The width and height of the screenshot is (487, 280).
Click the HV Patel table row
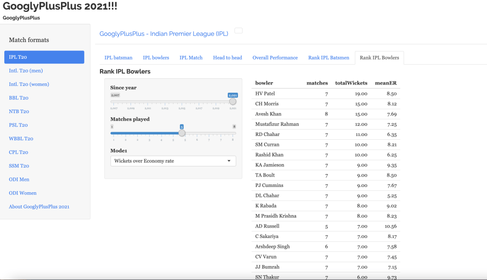click(x=325, y=93)
